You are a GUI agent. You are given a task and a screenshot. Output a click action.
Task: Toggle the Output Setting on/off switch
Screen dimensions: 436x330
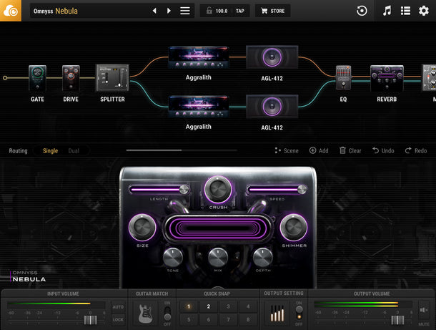pyautogui.click(x=299, y=313)
